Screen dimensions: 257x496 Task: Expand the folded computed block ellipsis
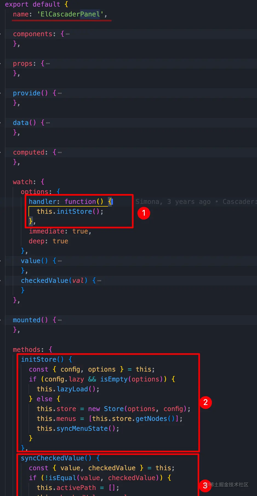[x=60, y=153]
